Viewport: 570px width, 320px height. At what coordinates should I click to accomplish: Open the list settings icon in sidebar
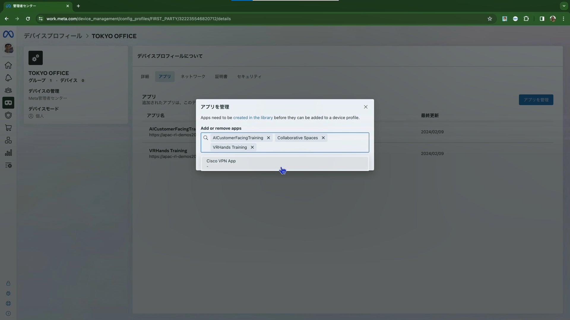click(8, 165)
